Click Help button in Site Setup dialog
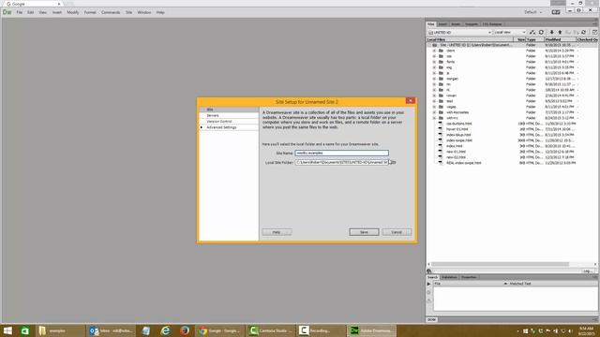The height and width of the screenshot is (337, 600). pos(277,232)
